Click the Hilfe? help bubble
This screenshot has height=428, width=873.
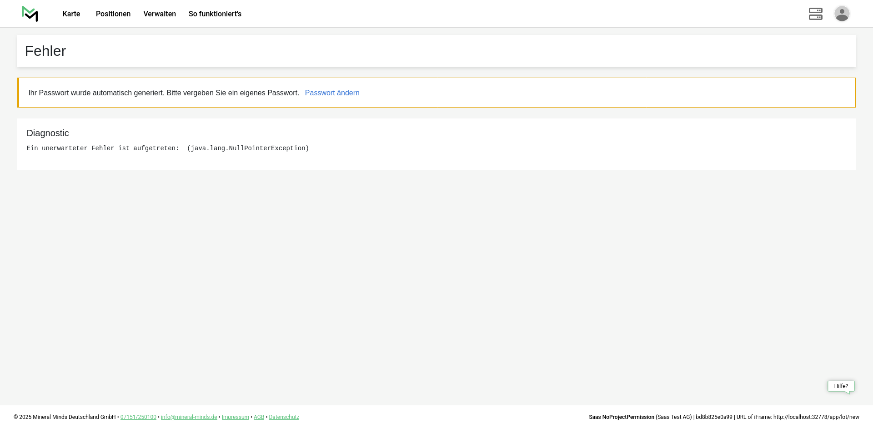(841, 386)
